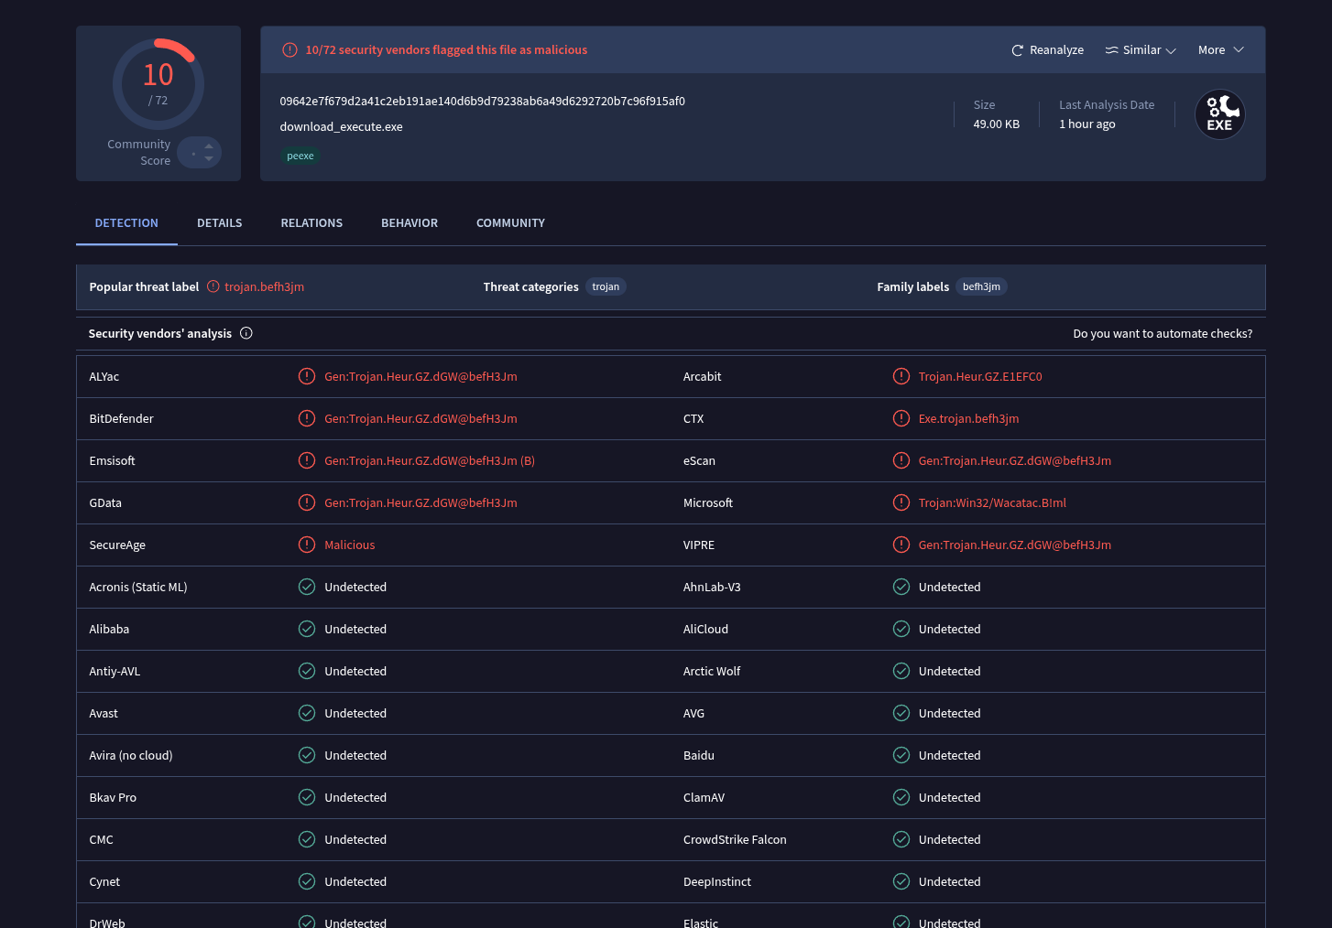Click the undetected checkmark for CrowdStrike Falcon
1332x928 pixels.
pos(901,839)
